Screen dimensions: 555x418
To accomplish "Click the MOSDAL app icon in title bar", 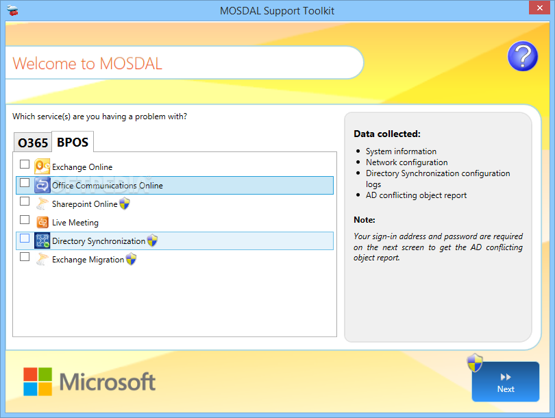I will tap(12, 10).
